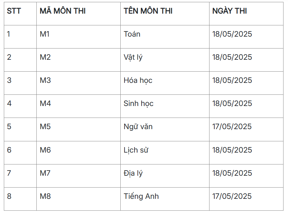Click the exam date for Tiếng Anh
288x212 pixels.
pyautogui.click(x=232, y=196)
